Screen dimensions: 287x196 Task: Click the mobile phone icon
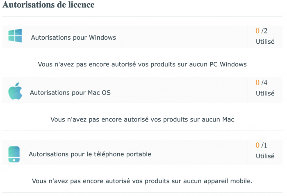coord(14,154)
